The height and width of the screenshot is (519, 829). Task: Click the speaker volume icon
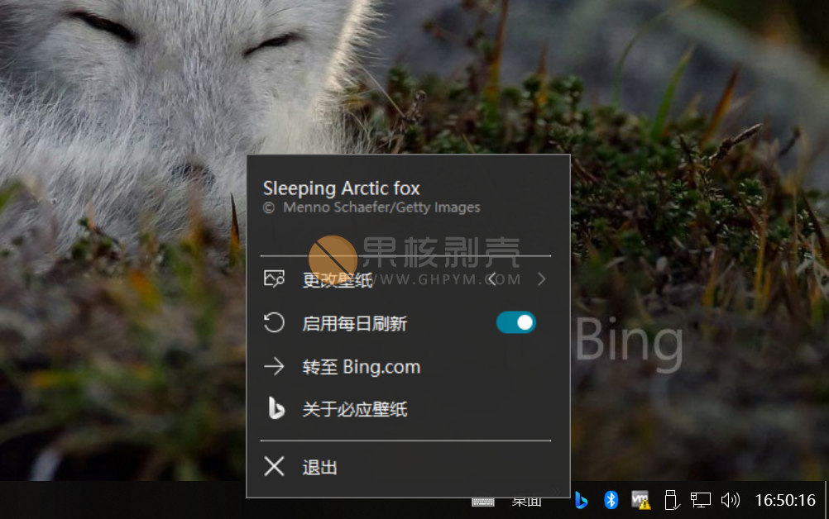tap(730, 500)
